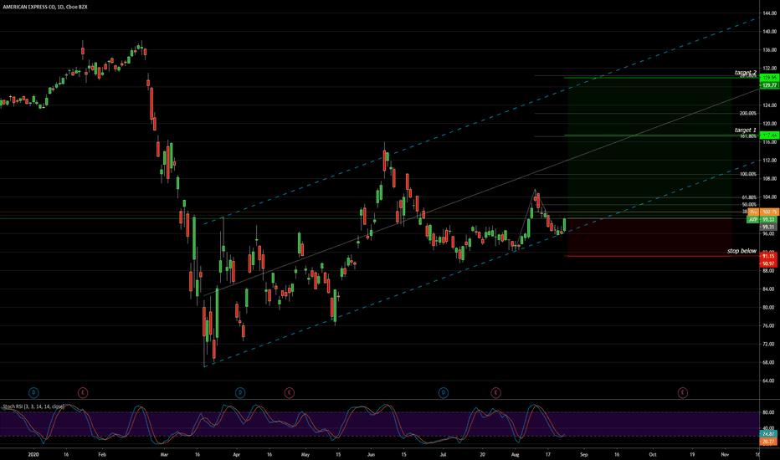Image resolution: width=780 pixels, height=460 pixels.
Task: Select the red stop-loss horizontal line
Action: pos(662,256)
